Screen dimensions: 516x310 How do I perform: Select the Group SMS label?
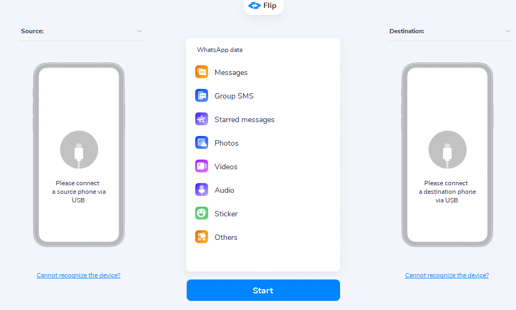tap(234, 96)
